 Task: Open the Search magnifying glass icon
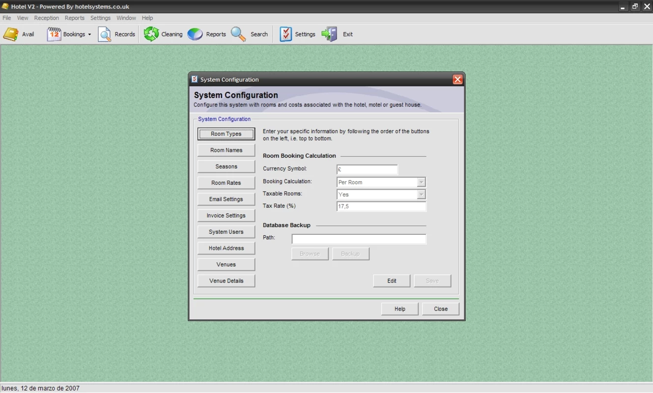[x=238, y=34]
